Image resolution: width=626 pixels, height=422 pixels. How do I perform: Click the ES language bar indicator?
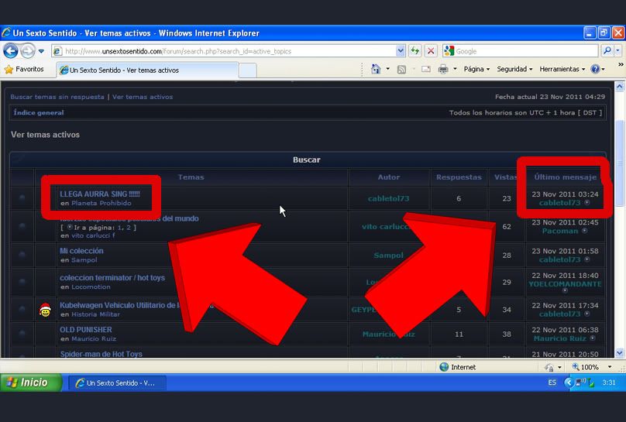[552, 383]
